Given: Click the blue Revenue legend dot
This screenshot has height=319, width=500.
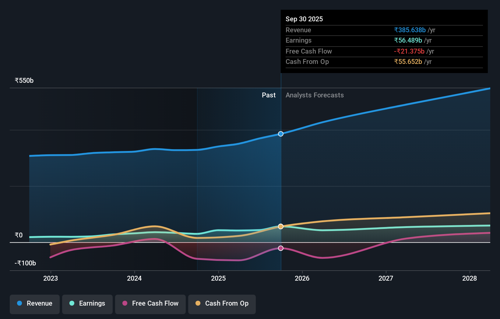Looking at the screenshot, I should point(20,303).
